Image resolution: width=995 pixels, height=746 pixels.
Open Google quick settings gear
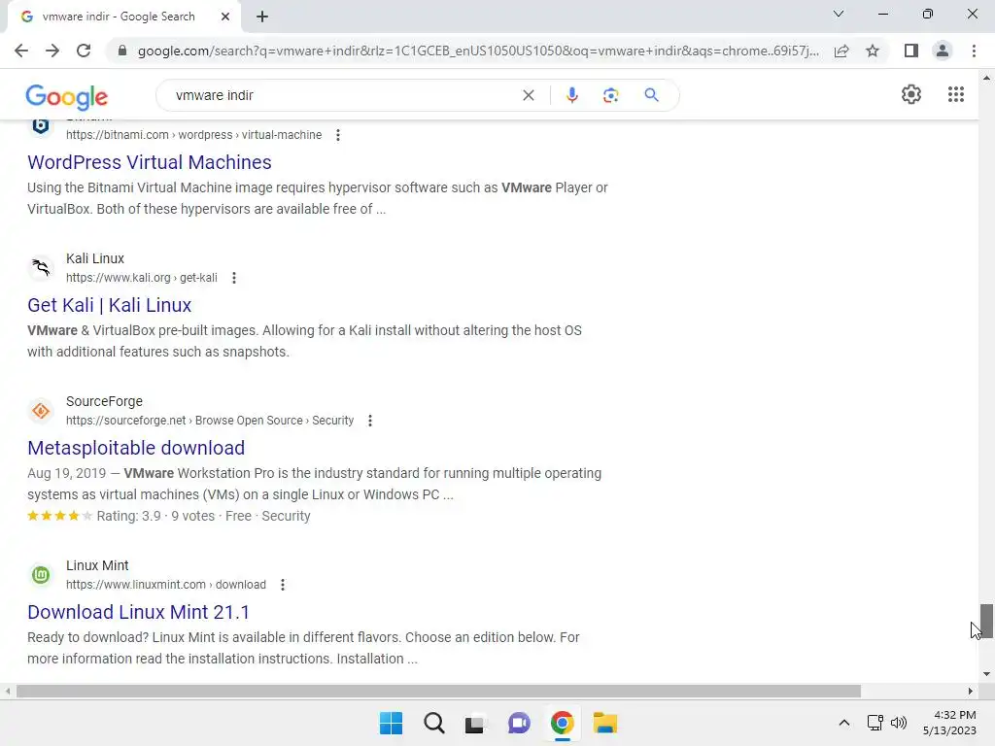(911, 94)
